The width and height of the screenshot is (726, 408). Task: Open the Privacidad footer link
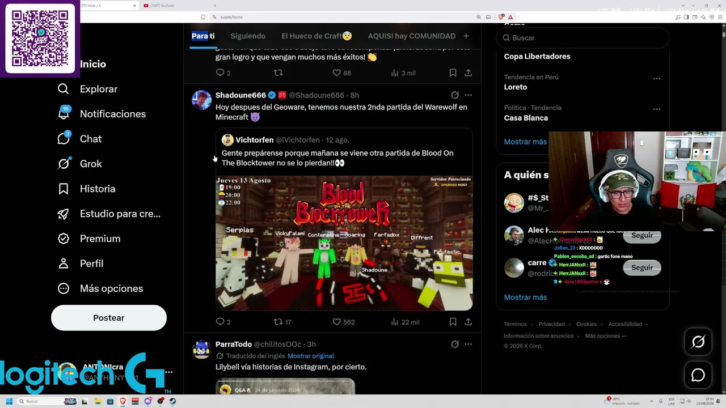click(551, 324)
